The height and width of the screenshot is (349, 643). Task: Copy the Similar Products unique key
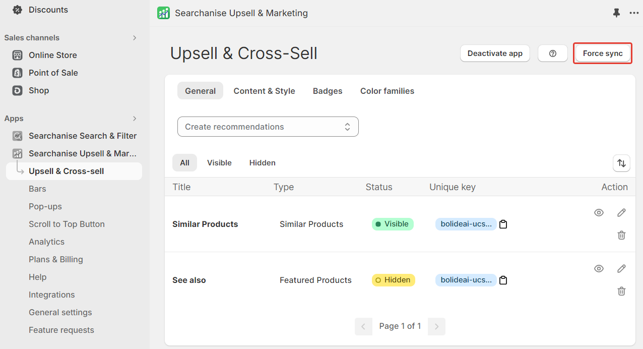(503, 224)
